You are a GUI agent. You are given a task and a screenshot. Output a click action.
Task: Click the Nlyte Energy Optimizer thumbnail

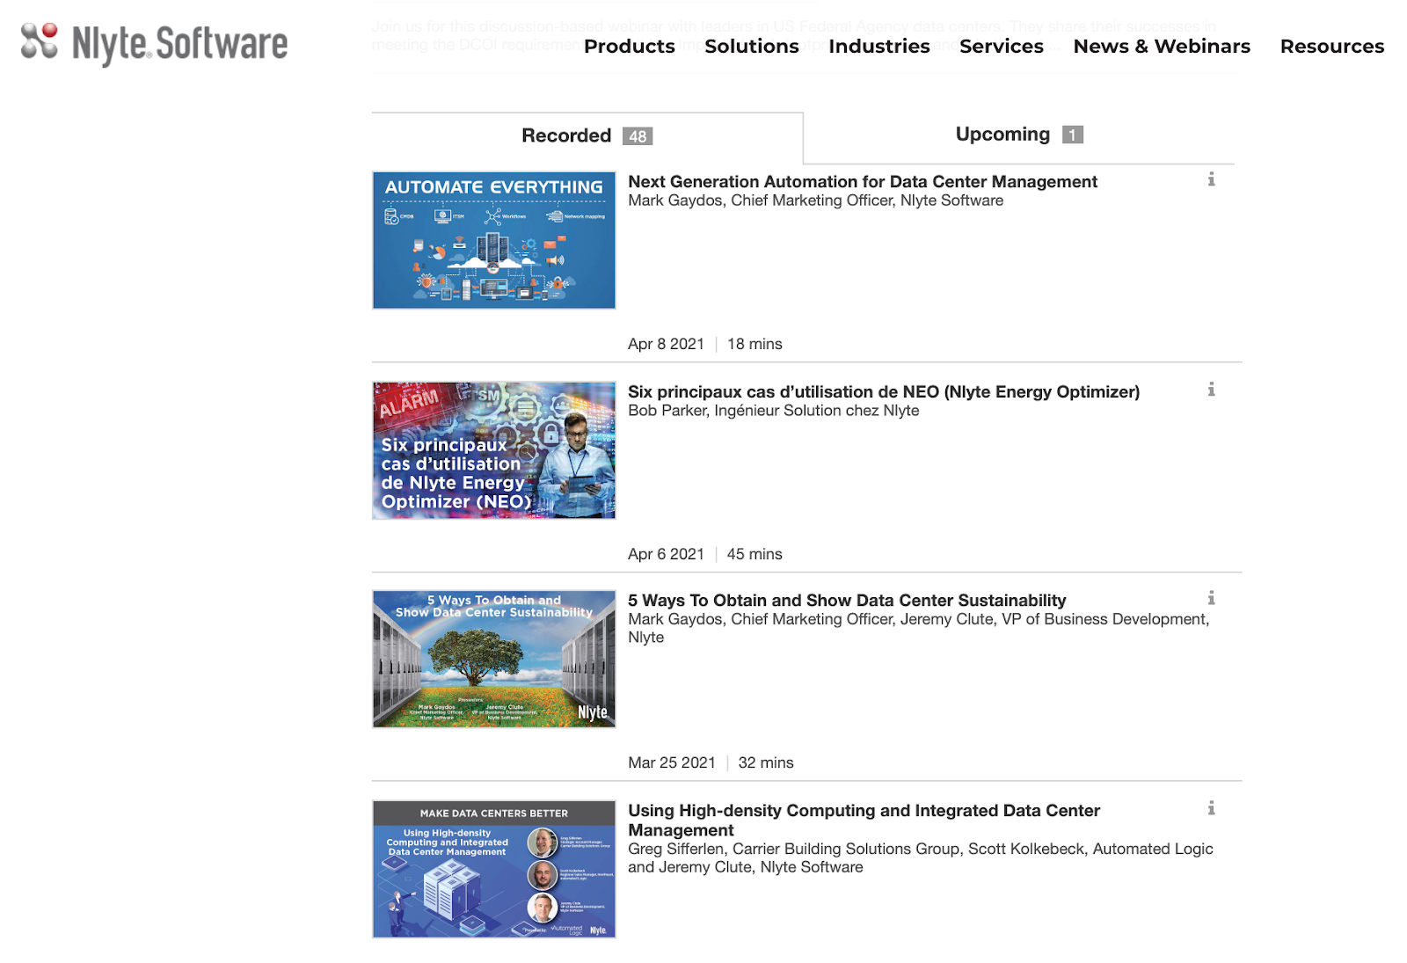[494, 450]
